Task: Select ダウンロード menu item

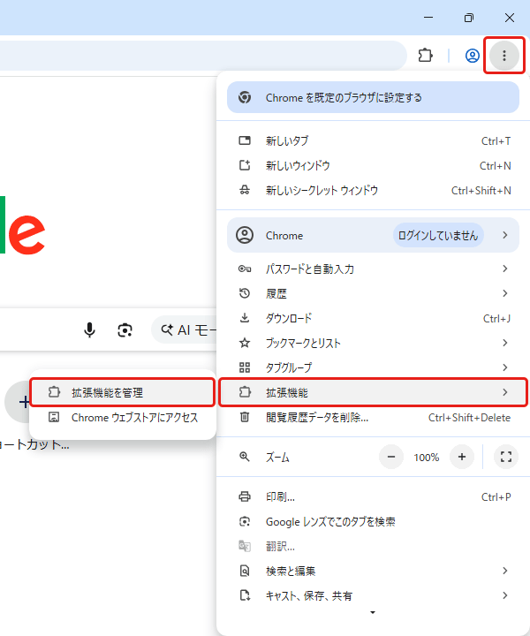Action: point(373,318)
